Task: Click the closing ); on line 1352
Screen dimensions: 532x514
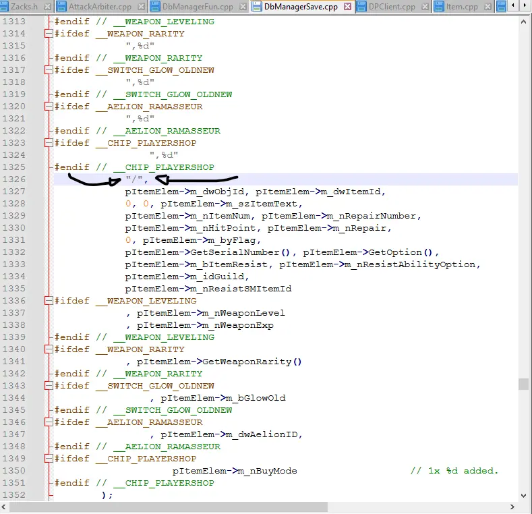Action: pyautogui.click(x=107, y=495)
